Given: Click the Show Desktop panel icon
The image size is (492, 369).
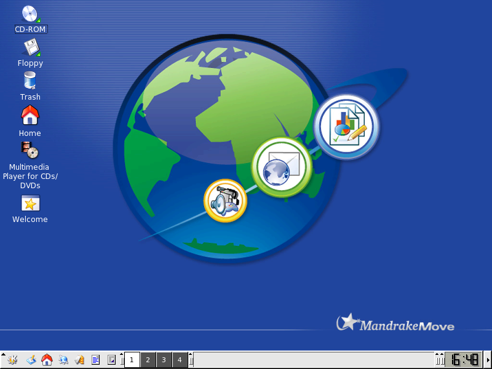Looking at the screenshot, I should [31, 360].
